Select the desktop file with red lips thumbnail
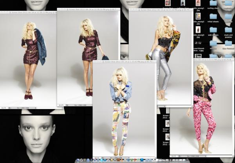This screenshot has width=235, height=163. point(168,3)
